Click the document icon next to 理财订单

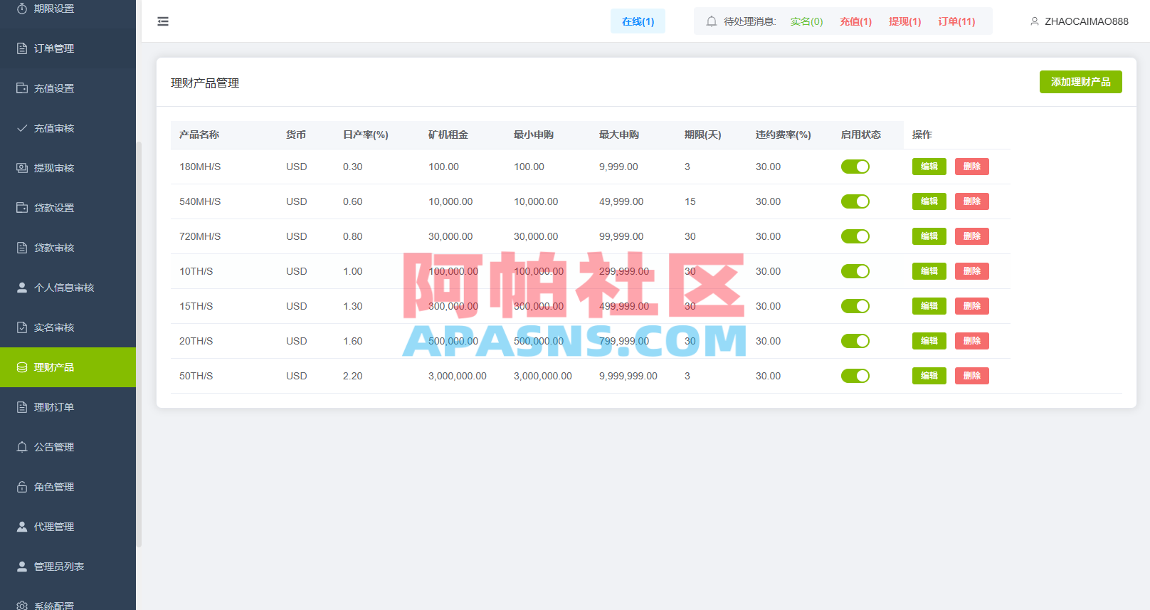[x=22, y=407]
